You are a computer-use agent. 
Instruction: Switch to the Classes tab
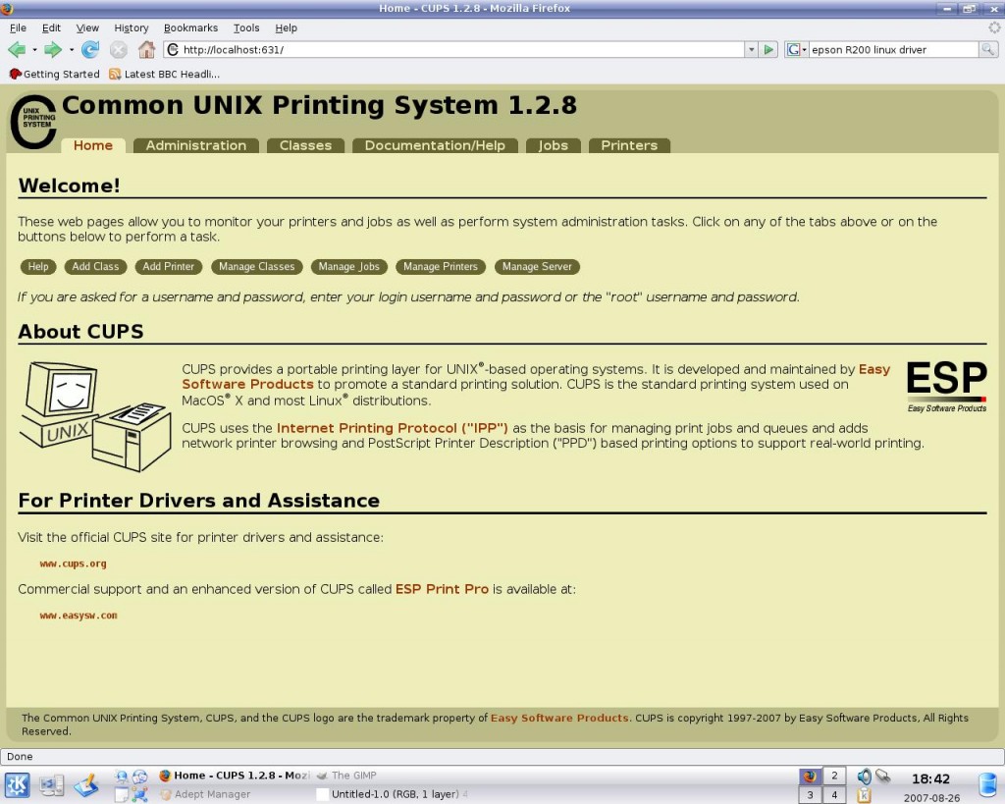[x=306, y=145]
